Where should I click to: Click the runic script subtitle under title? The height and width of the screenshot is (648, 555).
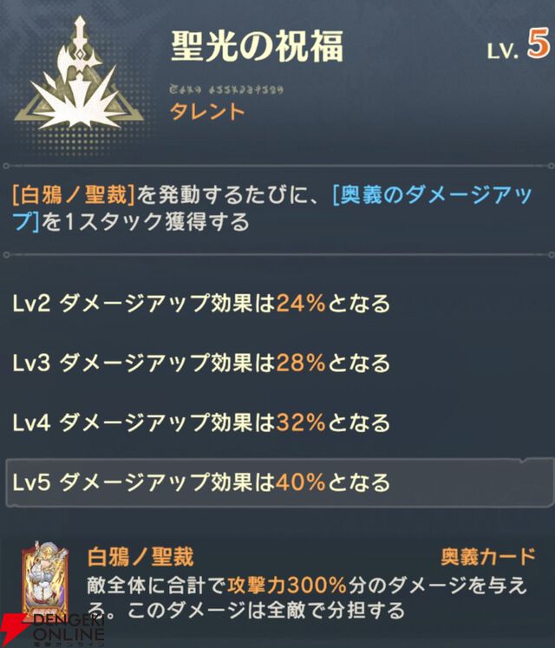226,88
